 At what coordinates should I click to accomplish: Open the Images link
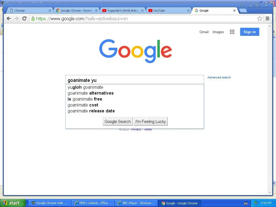click(218, 32)
